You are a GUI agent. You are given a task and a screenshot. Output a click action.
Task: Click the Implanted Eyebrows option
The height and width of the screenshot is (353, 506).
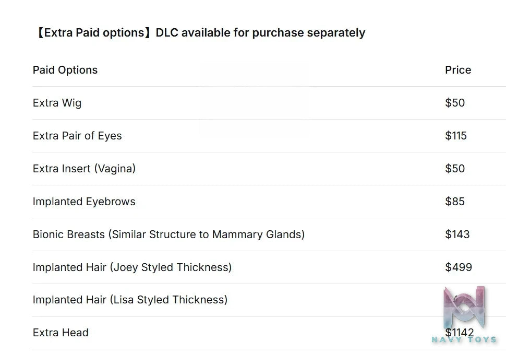point(84,202)
